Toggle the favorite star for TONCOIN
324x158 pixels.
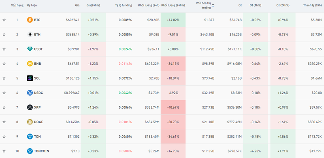pos(4,151)
